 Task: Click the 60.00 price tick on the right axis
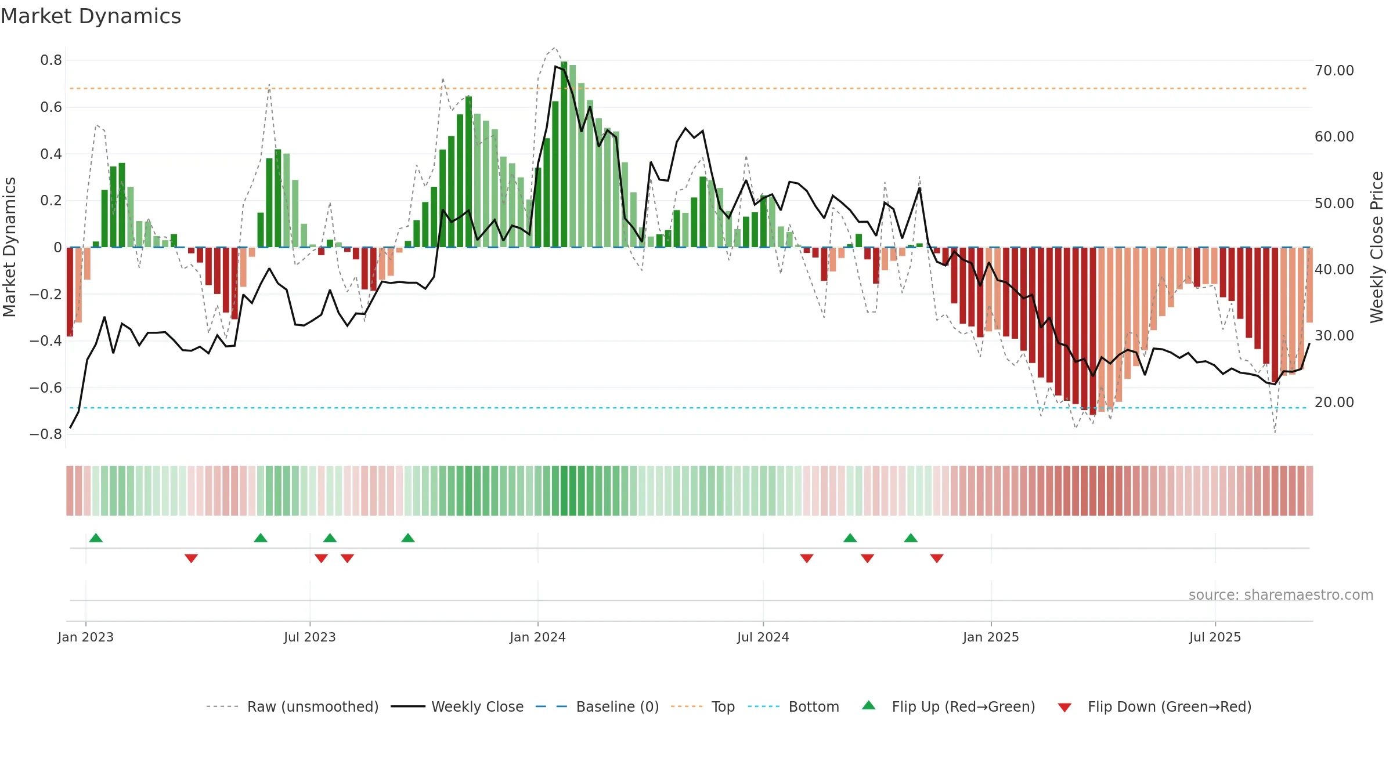pos(1334,137)
